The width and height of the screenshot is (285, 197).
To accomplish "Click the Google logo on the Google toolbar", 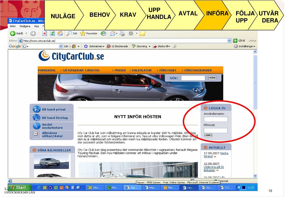I will 15,46.
